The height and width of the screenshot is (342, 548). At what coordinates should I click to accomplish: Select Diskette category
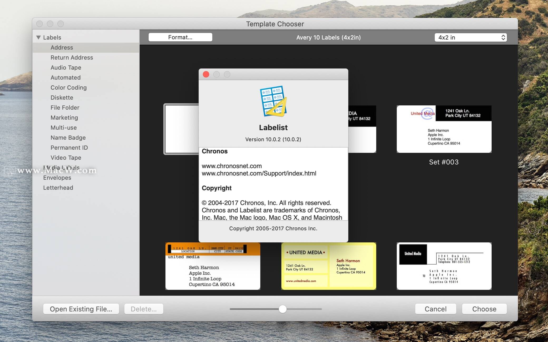click(62, 97)
